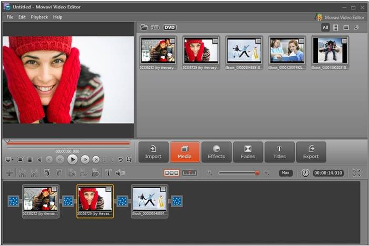Select the crop tool icon

pyautogui.click(x=129, y=159)
